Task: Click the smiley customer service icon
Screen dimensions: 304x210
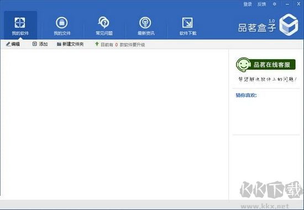Action: point(243,64)
